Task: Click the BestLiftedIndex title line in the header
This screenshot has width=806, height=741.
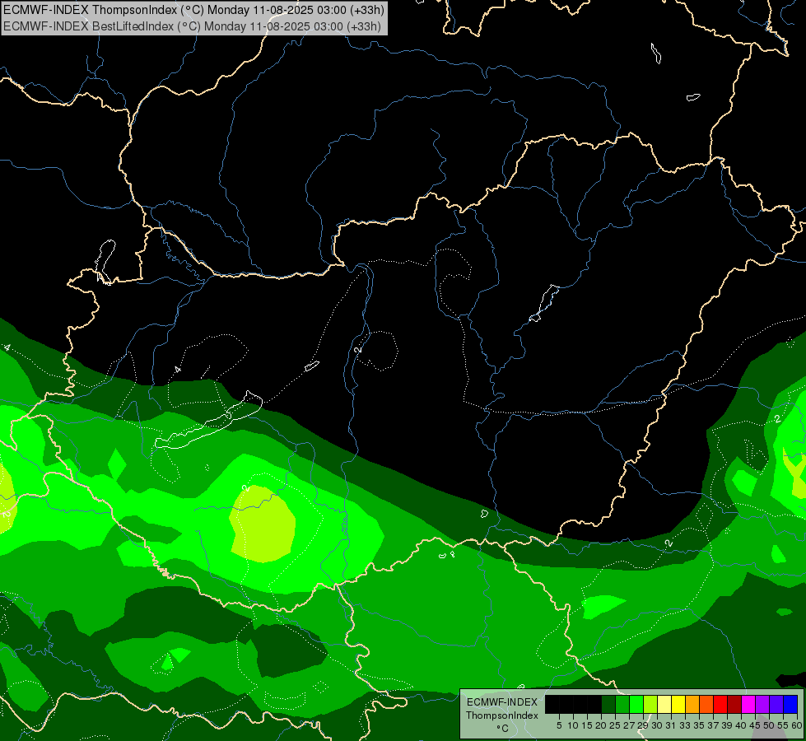Action: tap(193, 26)
